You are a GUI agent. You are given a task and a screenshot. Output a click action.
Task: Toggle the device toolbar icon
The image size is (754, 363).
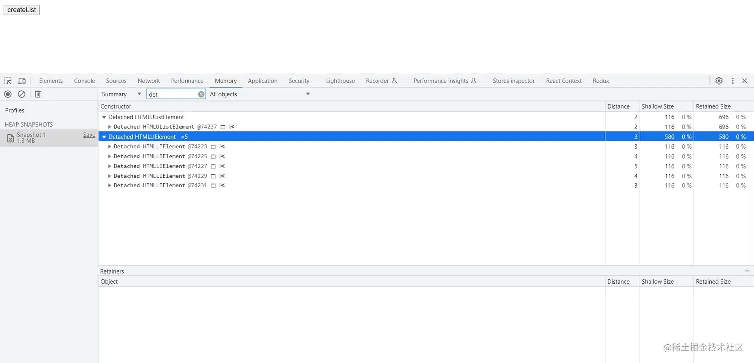(22, 81)
